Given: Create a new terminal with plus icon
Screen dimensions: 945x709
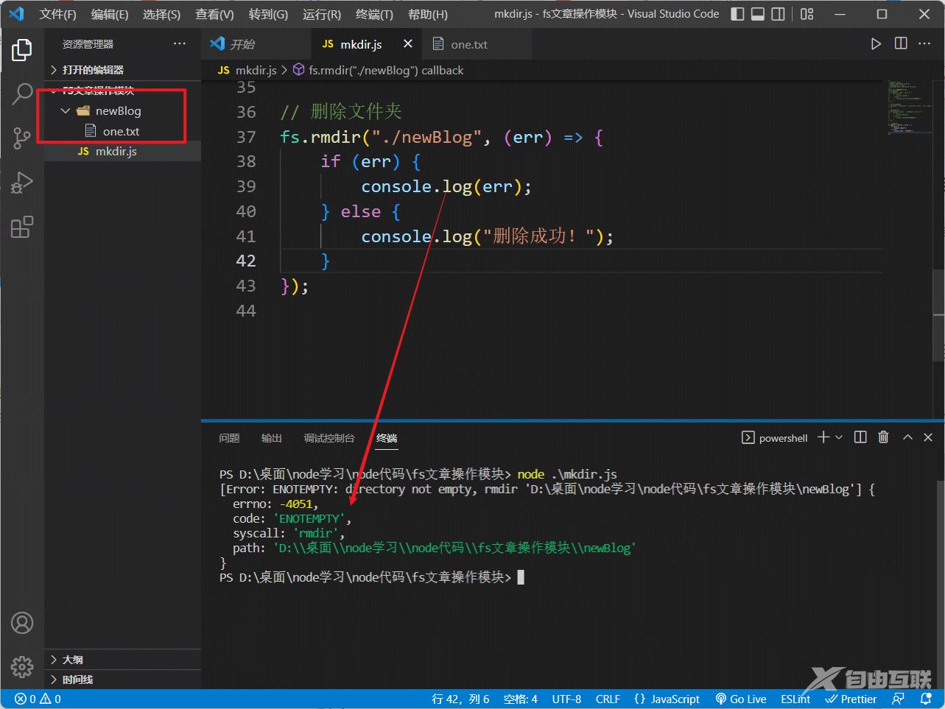Looking at the screenshot, I should tap(823, 437).
